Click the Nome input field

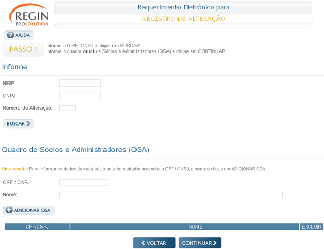tap(171, 195)
